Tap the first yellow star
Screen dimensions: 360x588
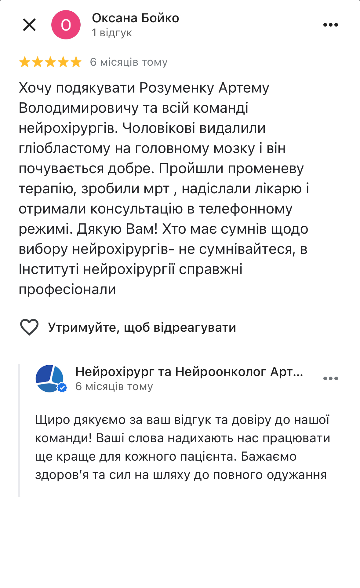[x=24, y=62]
